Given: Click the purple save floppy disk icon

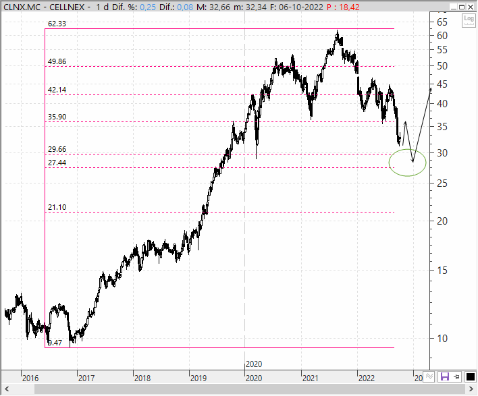Looking at the screenshot, I should [x=444, y=377].
